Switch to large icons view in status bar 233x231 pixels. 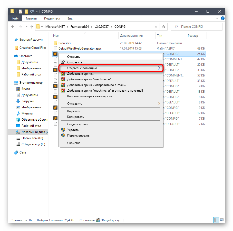coord(221,220)
